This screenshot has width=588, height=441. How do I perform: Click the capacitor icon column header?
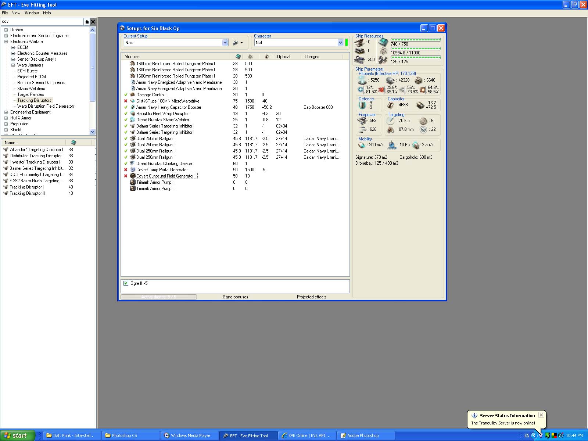click(267, 57)
